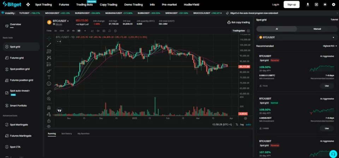Select the 4h time interval
The image size is (339, 158).
tap(73, 31)
